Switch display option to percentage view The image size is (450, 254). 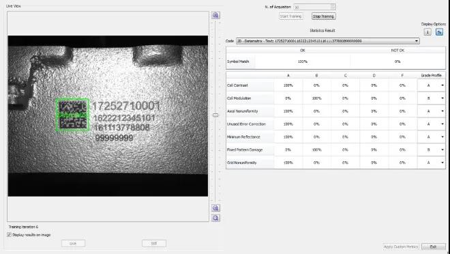click(439, 32)
